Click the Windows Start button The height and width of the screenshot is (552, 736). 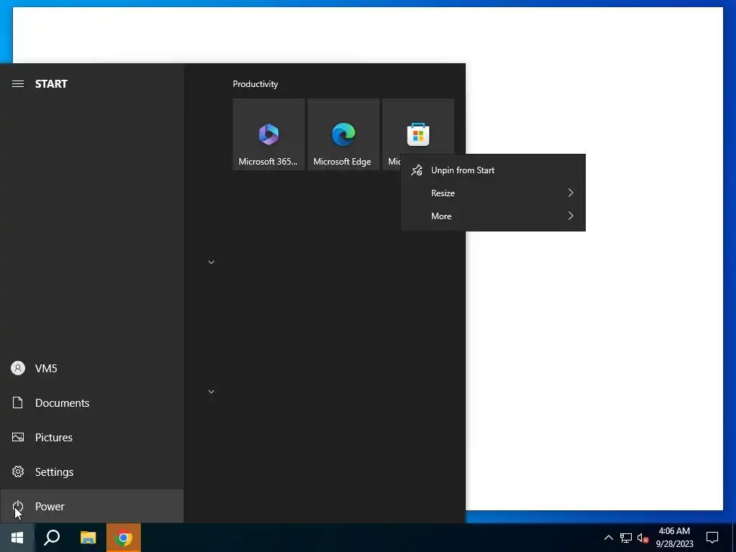coord(17,538)
